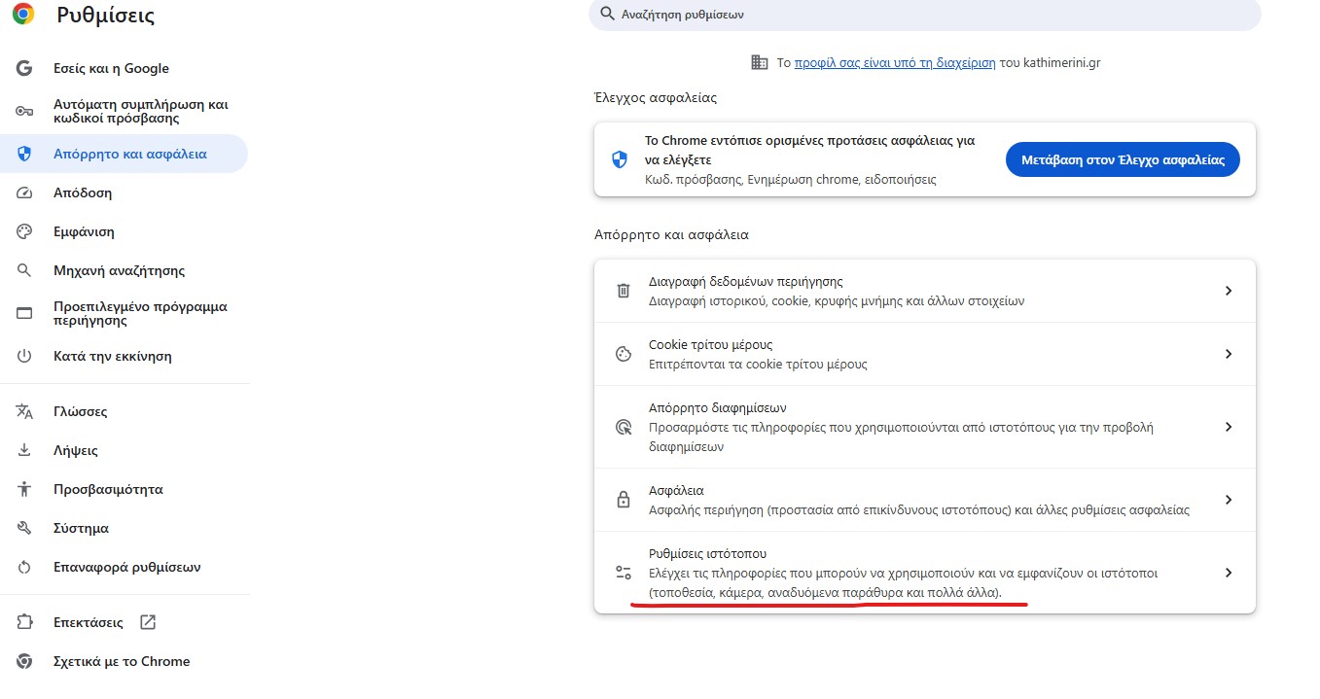The height and width of the screenshot is (699, 1320).
Task: Open Επαναφορά ρυθμίσεων in the sidebar
Action: coord(126,568)
